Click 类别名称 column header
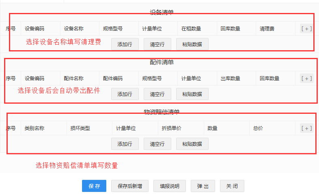 pyautogui.click(x=34, y=128)
